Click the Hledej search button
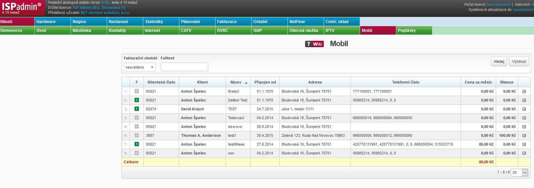 (x=499, y=62)
